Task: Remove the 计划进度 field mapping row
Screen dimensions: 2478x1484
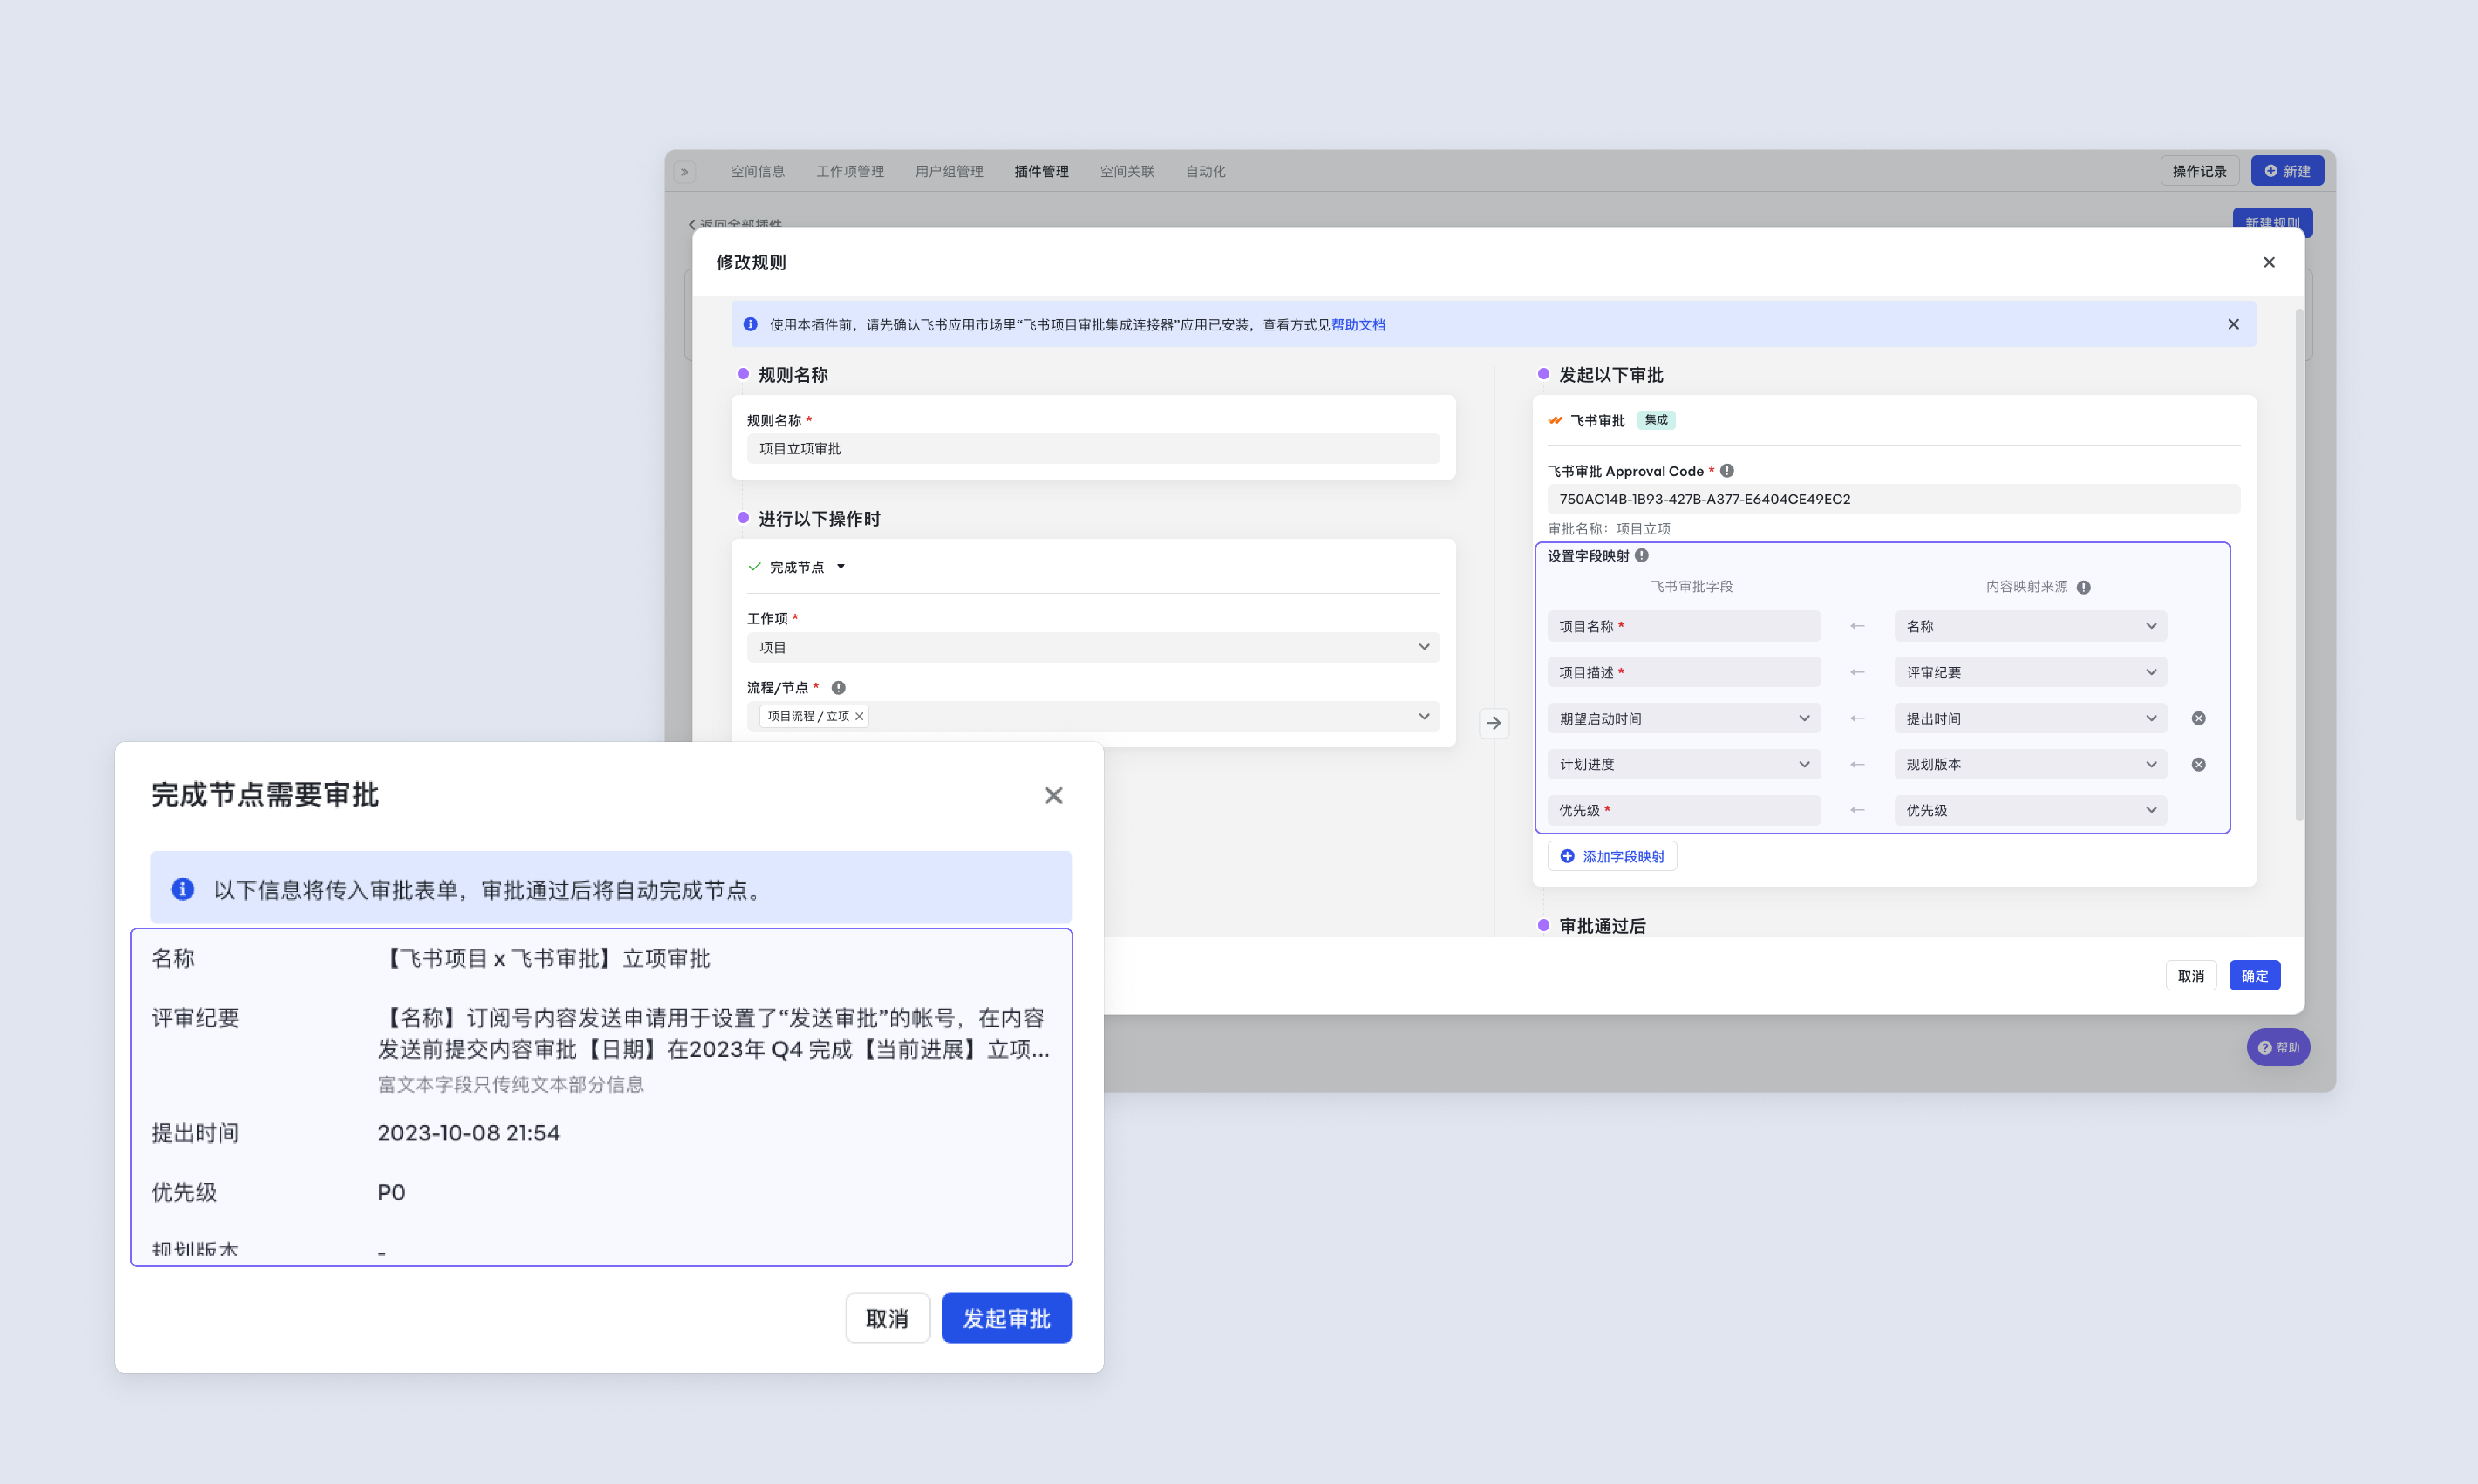Action: pos(2199,764)
